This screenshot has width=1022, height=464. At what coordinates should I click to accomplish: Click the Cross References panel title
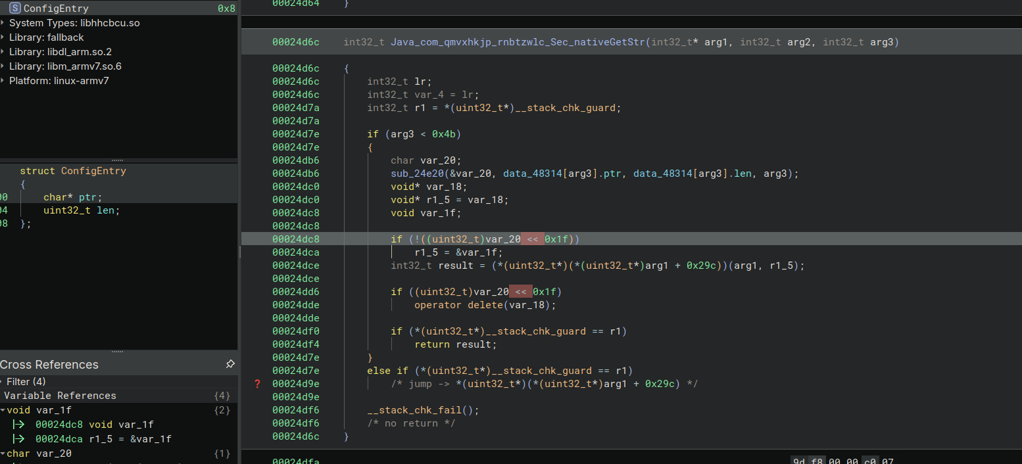coord(49,365)
